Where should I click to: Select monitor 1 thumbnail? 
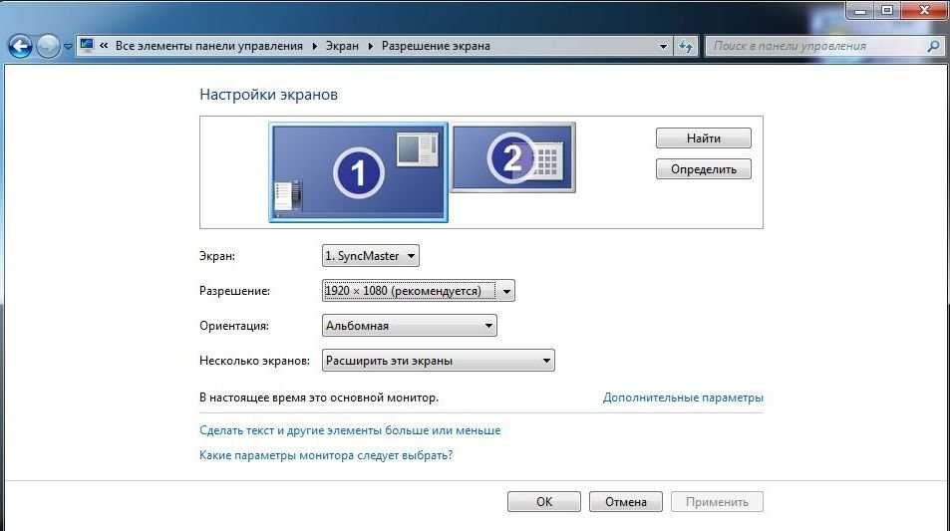click(358, 172)
